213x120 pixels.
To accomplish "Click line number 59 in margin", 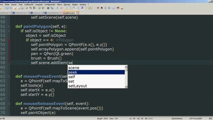I will (3, 63).
